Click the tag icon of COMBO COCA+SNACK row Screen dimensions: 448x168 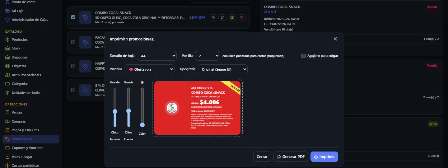click(85, 17)
